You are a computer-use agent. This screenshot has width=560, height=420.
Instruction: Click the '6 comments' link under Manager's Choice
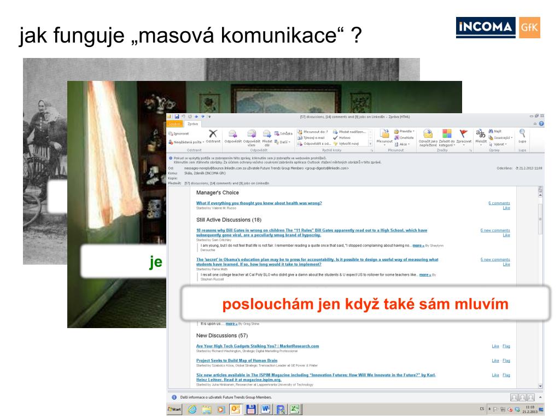coord(499,203)
